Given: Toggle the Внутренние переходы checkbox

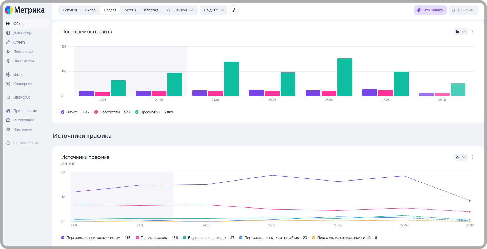Looking at the screenshot, I should pos(185,238).
